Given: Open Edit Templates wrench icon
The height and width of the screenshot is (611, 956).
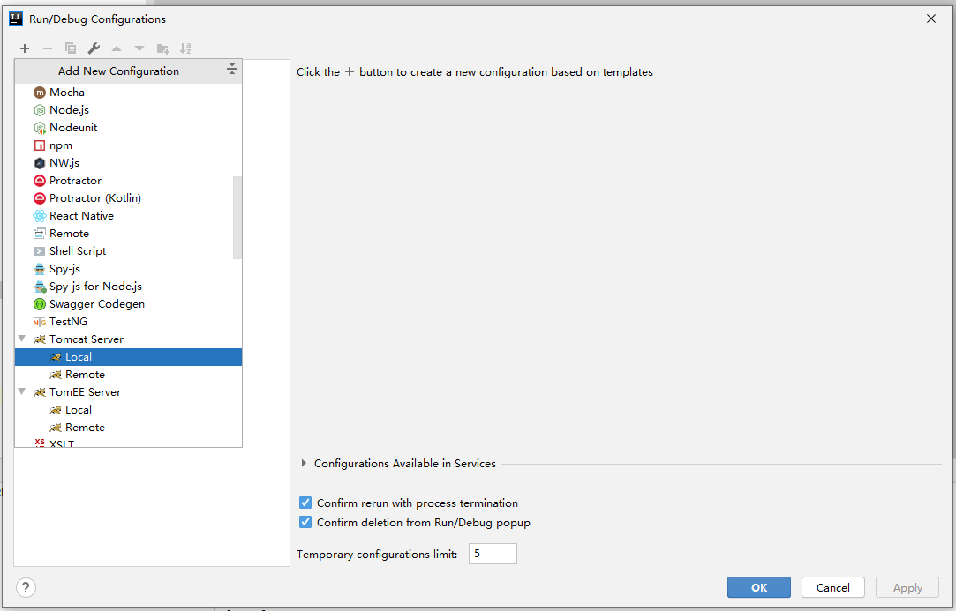Looking at the screenshot, I should point(94,48).
